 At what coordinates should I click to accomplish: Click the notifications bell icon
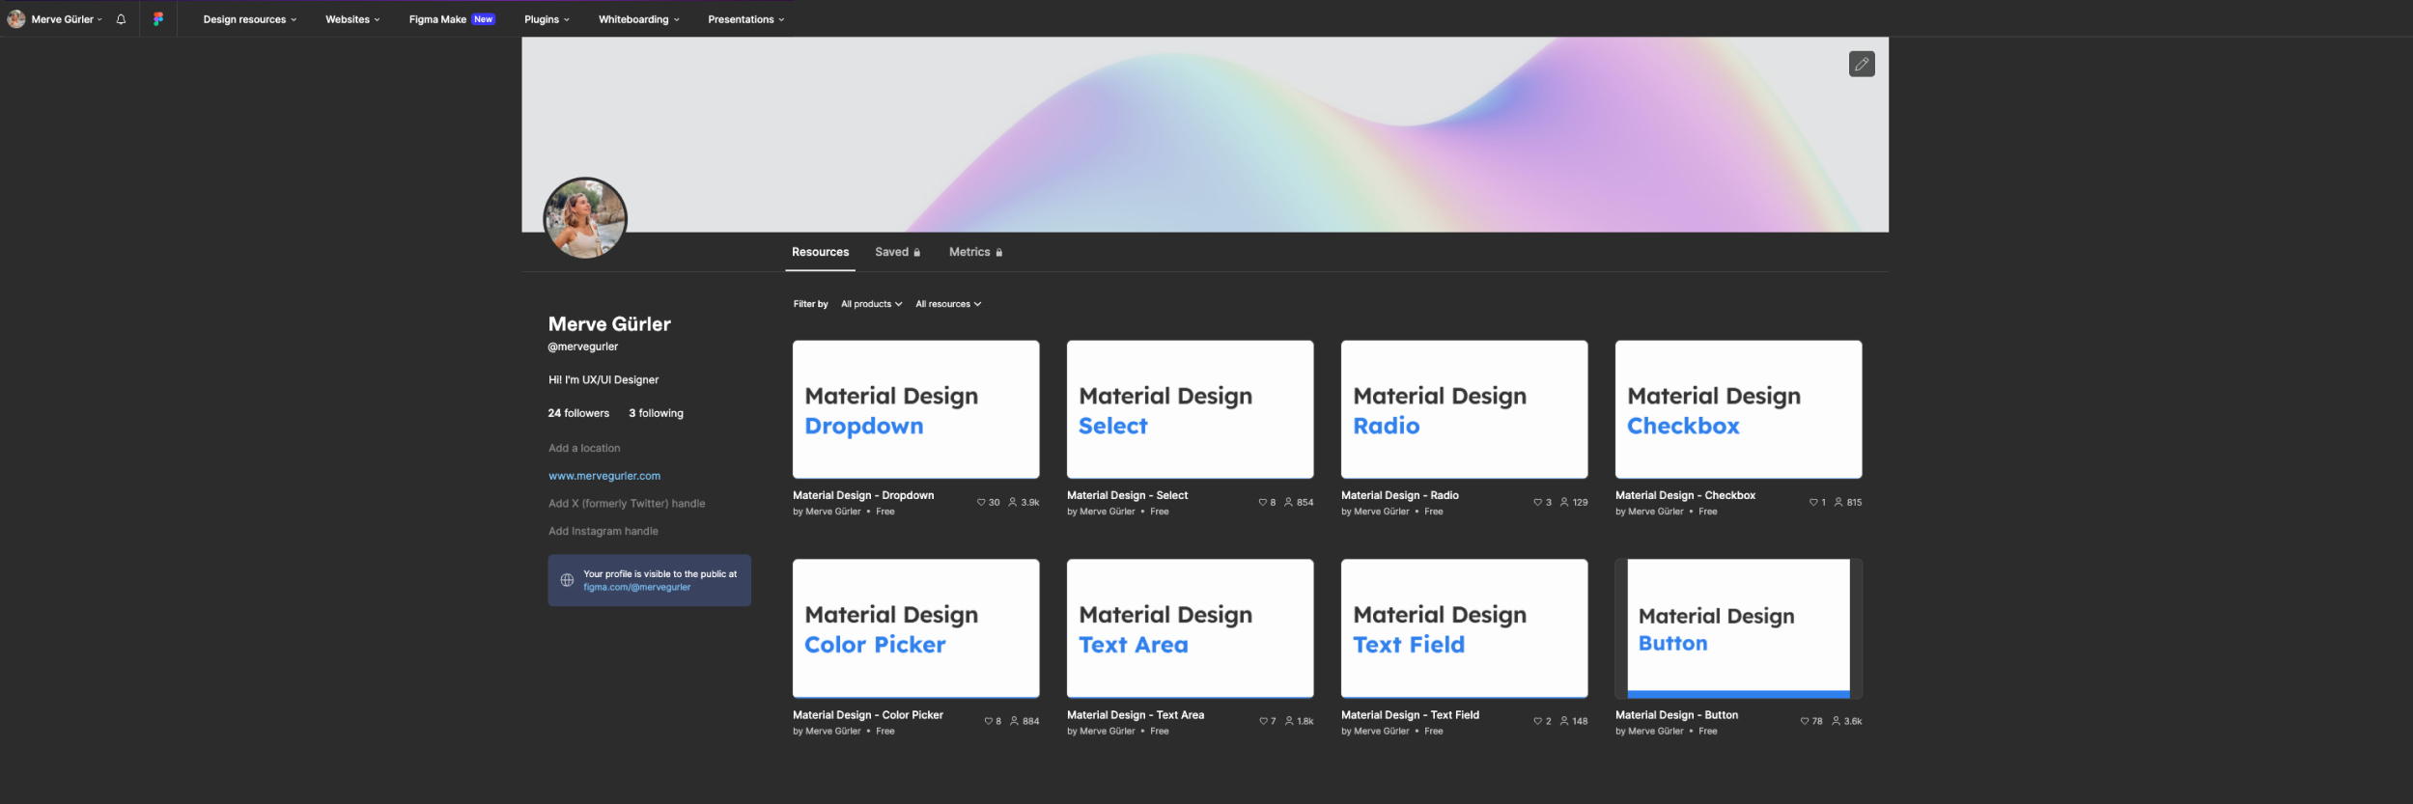point(121,19)
